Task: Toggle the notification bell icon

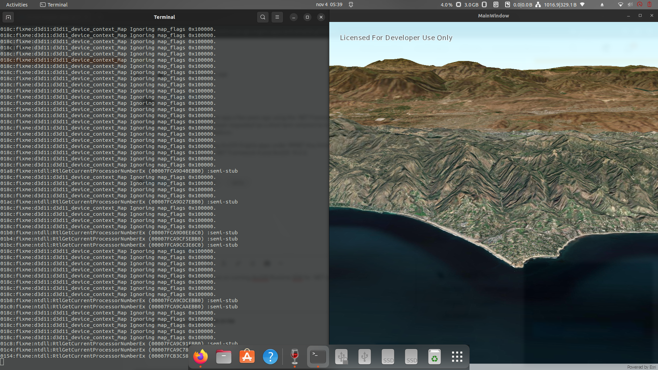Action: [351, 4]
